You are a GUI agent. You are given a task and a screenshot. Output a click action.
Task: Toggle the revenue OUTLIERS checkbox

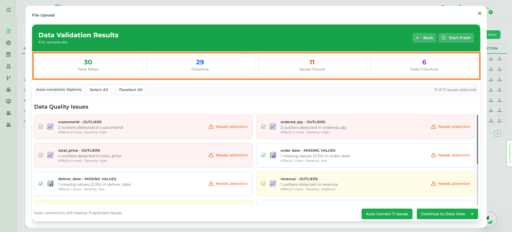(x=263, y=184)
